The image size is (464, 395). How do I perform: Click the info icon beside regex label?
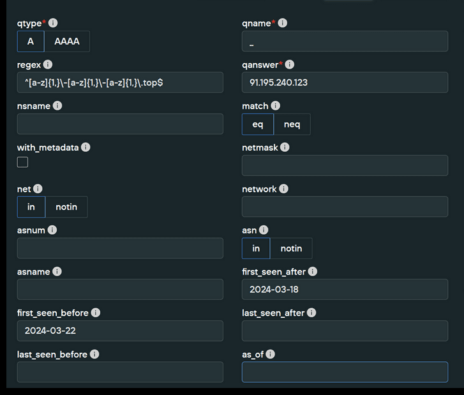tap(48, 64)
